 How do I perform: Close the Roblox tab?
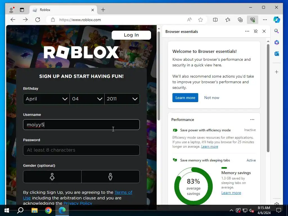[93, 10]
